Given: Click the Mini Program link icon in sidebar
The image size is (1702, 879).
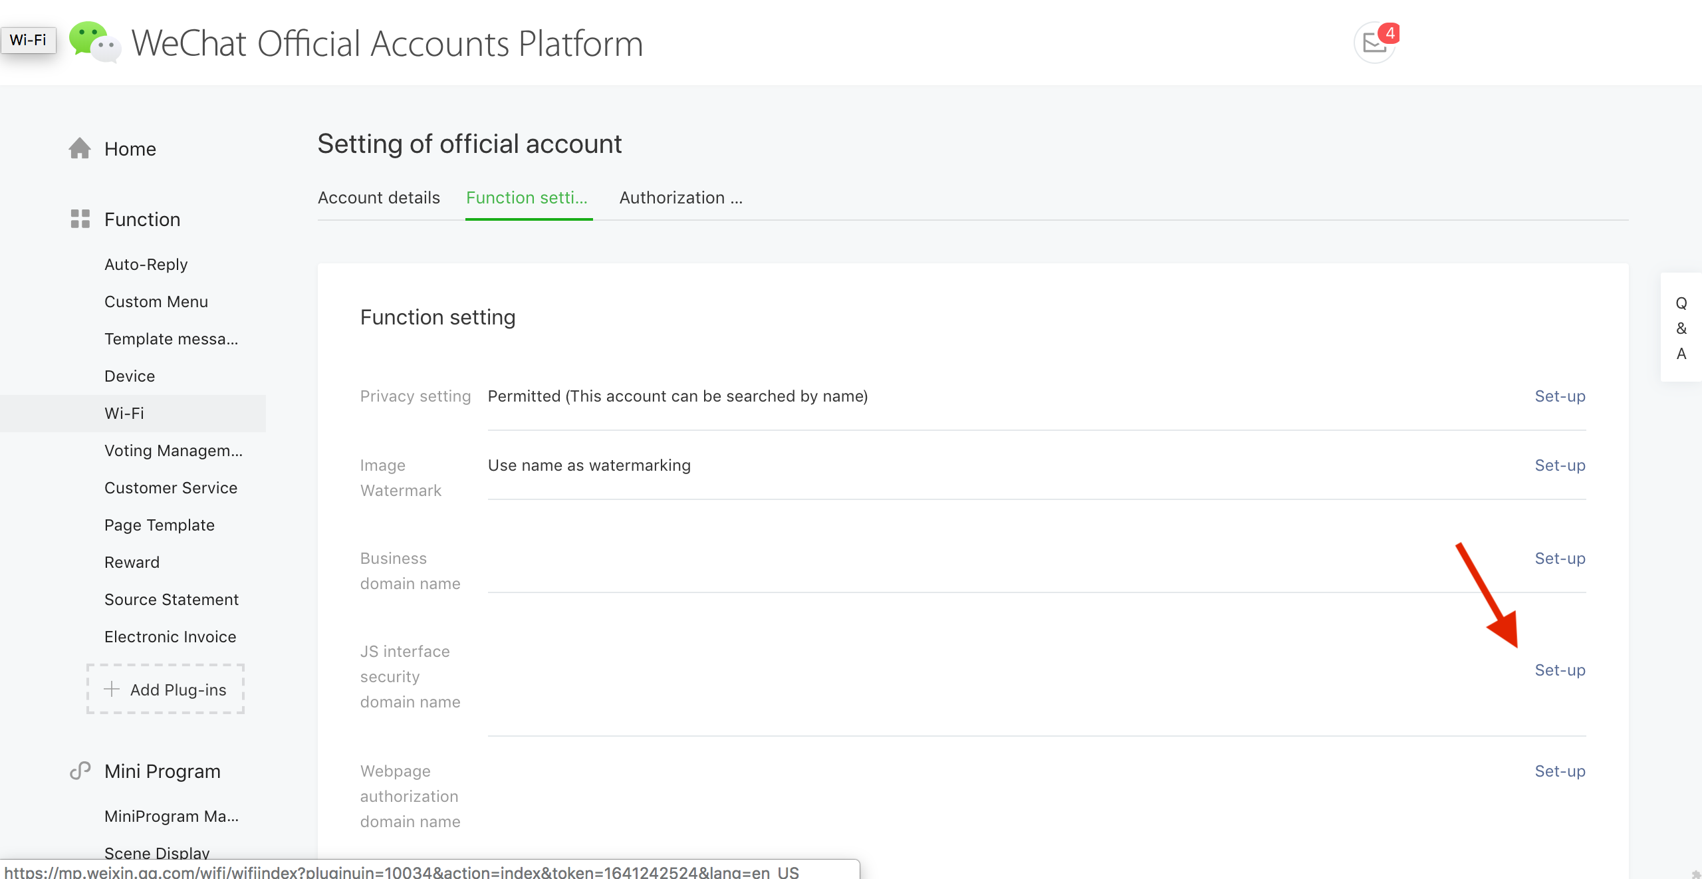Looking at the screenshot, I should (79, 771).
